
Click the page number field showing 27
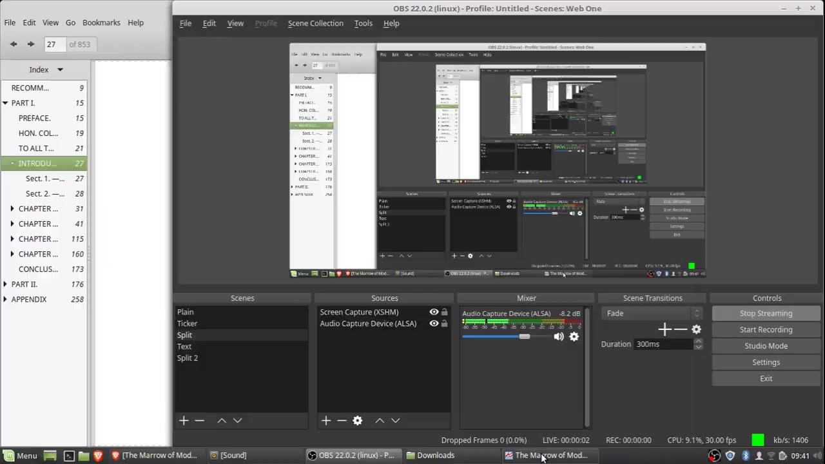pos(54,44)
